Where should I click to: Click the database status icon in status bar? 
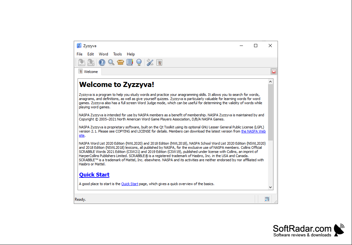[x=267, y=199]
